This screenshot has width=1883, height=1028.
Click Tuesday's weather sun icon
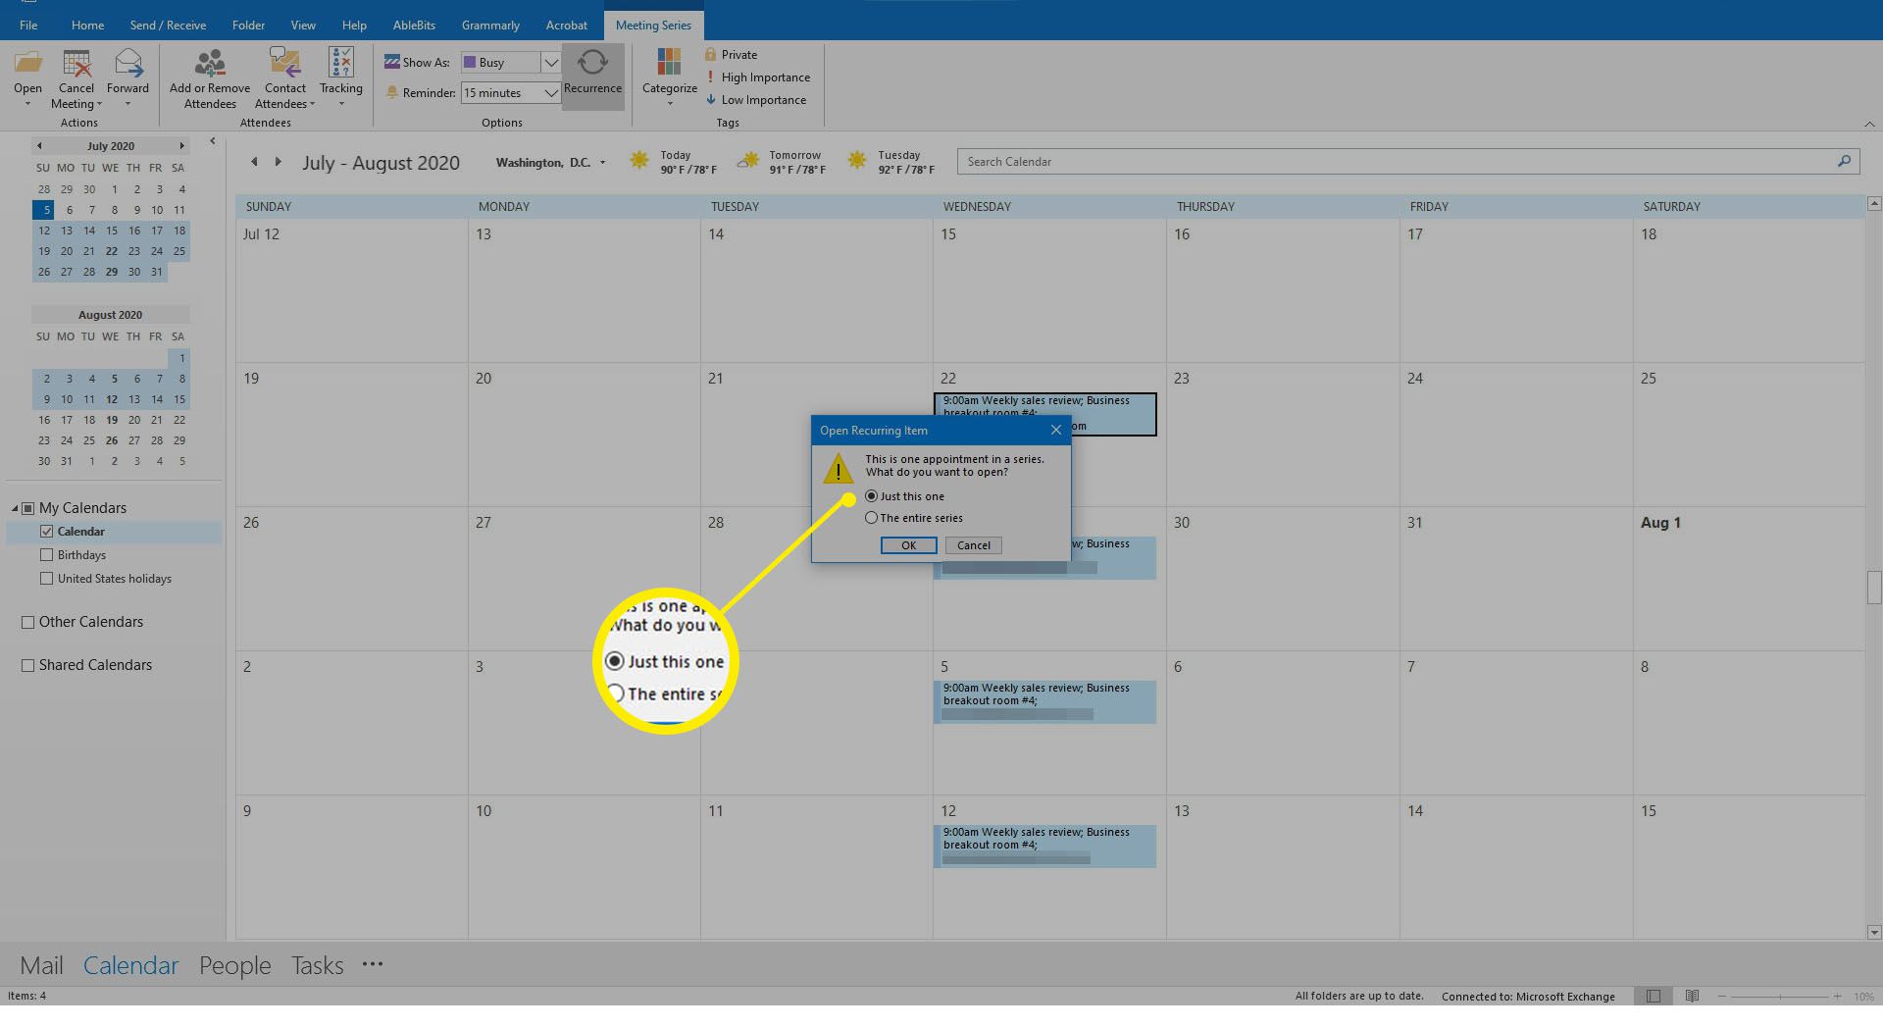click(x=857, y=161)
